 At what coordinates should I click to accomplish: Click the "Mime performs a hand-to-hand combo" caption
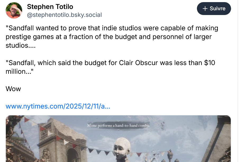(x=119, y=126)
